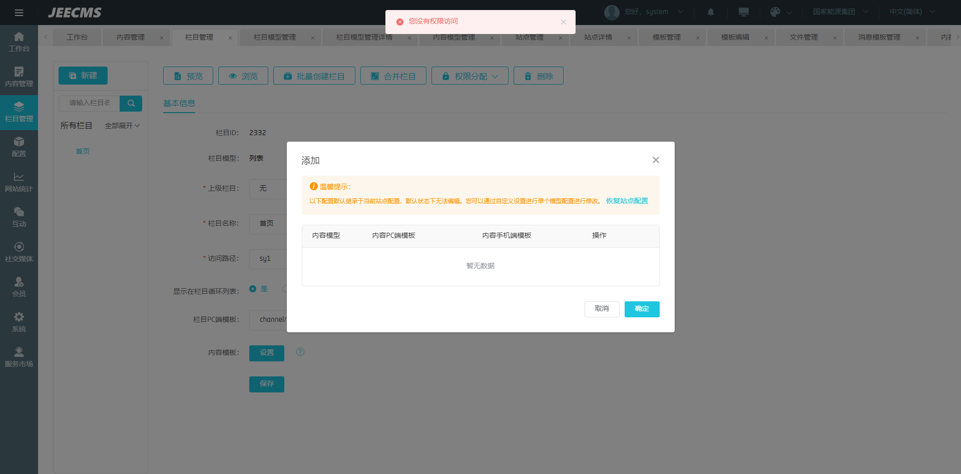
Task: Select the 基本信息 tab
Action: coord(179,103)
